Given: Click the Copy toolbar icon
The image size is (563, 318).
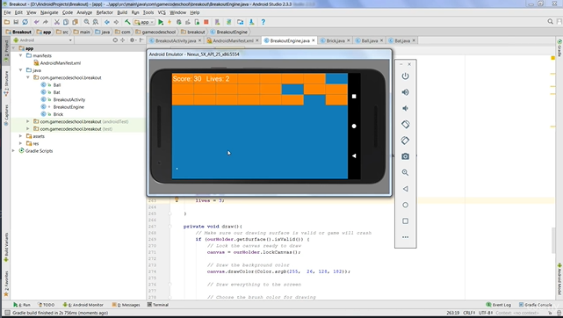Looking at the screenshot, I should (x=66, y=22).
